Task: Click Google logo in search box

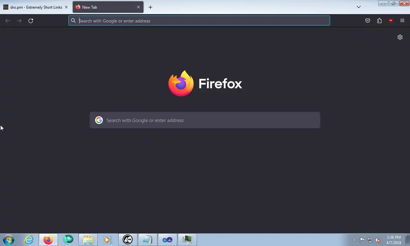Action: (99, 120)
